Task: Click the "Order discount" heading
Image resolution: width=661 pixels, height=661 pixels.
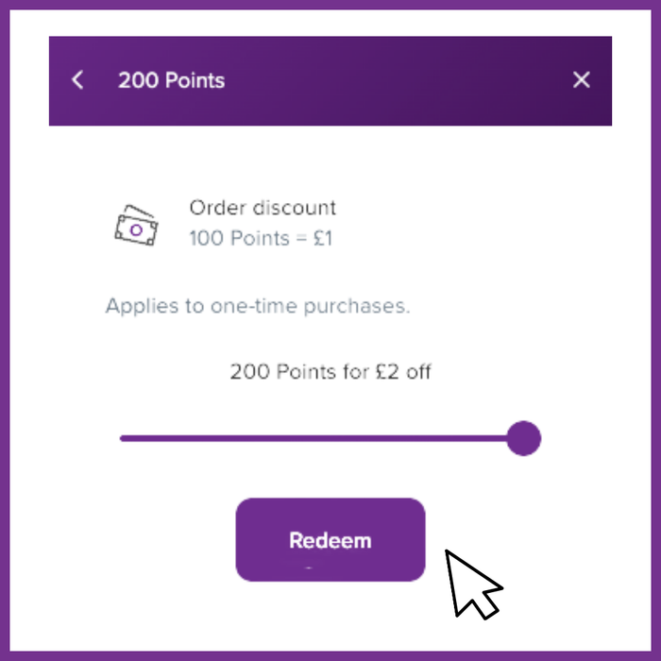Action: coord(263,208)
